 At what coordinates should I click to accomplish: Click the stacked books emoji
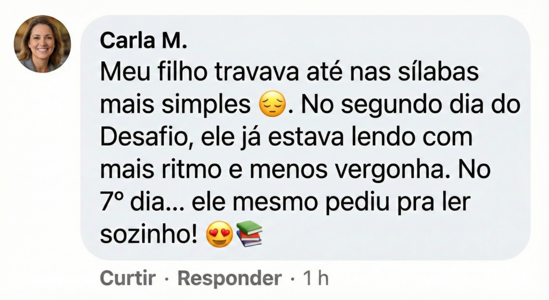coord(249,233)
